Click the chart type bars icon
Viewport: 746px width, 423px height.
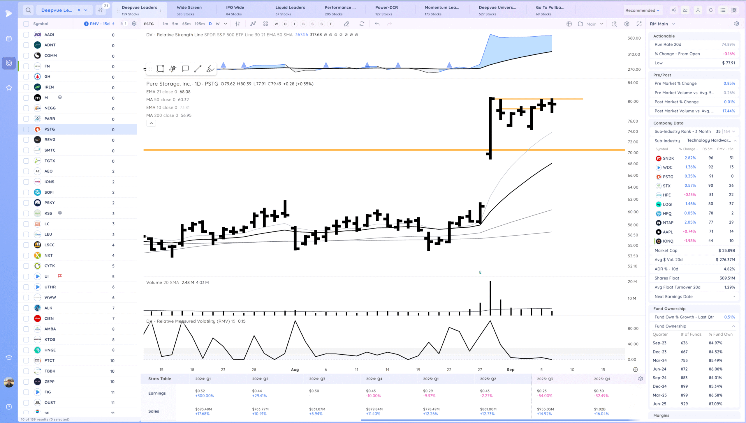238,24
